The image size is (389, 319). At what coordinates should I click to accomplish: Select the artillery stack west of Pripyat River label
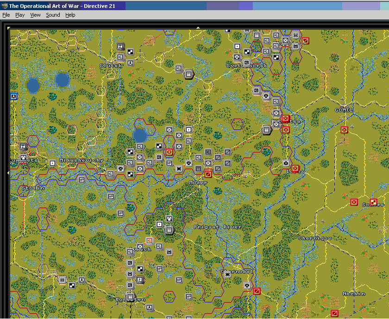(x=169, y=230)
